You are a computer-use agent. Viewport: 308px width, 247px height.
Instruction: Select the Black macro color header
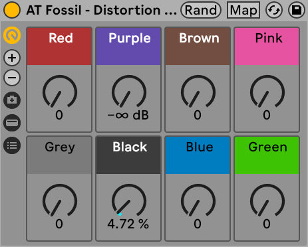coord(128,155)
